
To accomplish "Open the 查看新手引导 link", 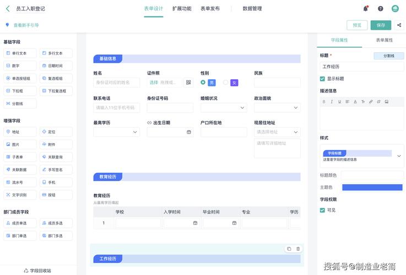I will [26, 25].
